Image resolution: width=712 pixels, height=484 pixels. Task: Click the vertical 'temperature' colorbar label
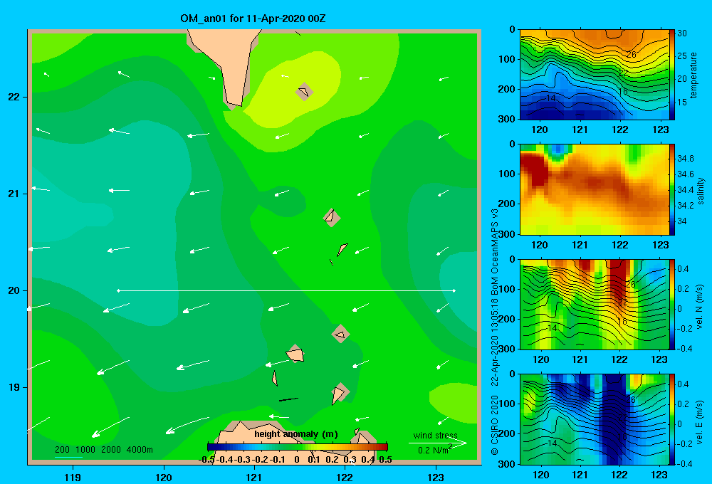(x=693, y=75)
